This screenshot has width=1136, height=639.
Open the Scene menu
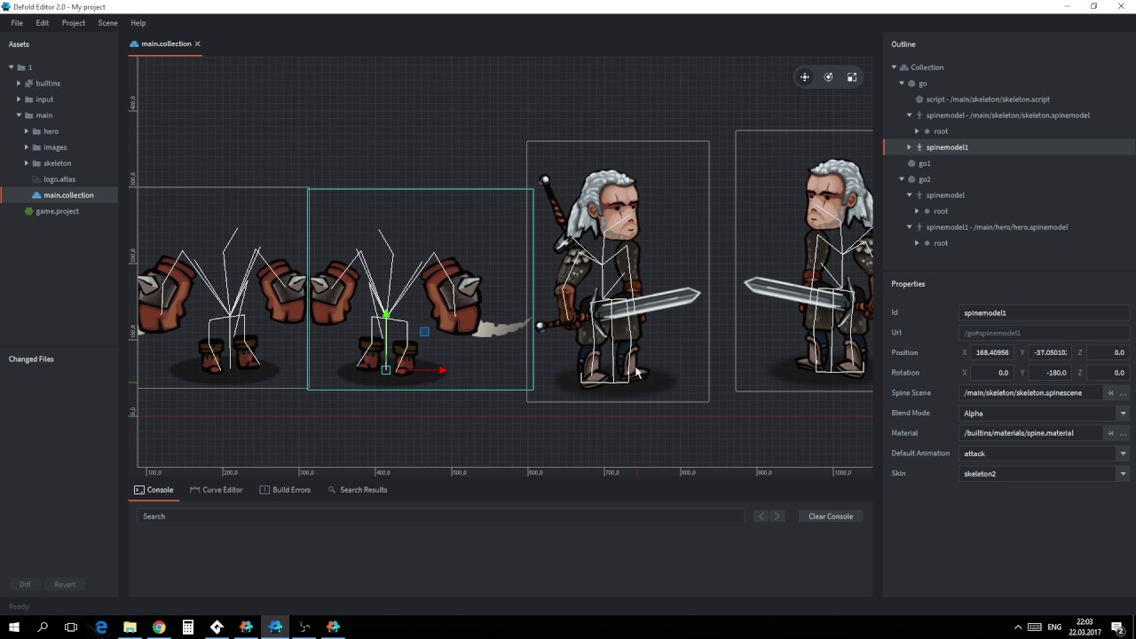107,23
